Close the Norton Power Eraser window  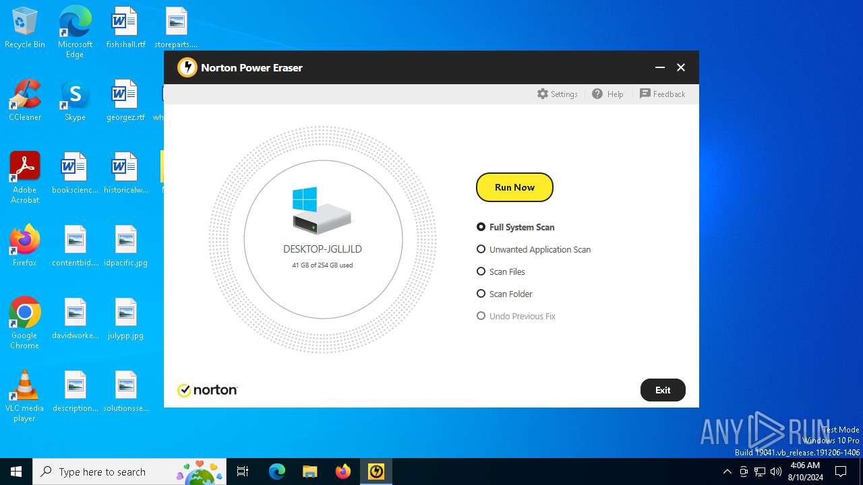[x=681, y=67]
